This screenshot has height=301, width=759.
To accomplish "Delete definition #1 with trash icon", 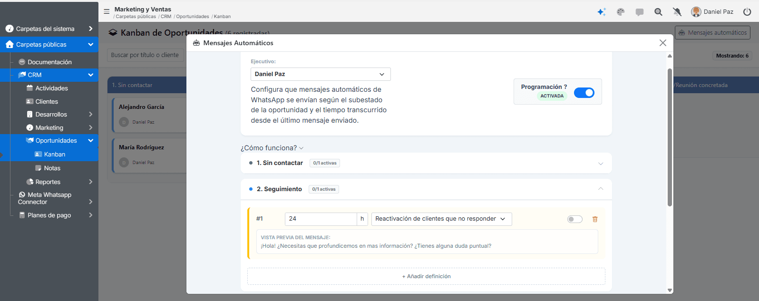I will coord(594,219).
